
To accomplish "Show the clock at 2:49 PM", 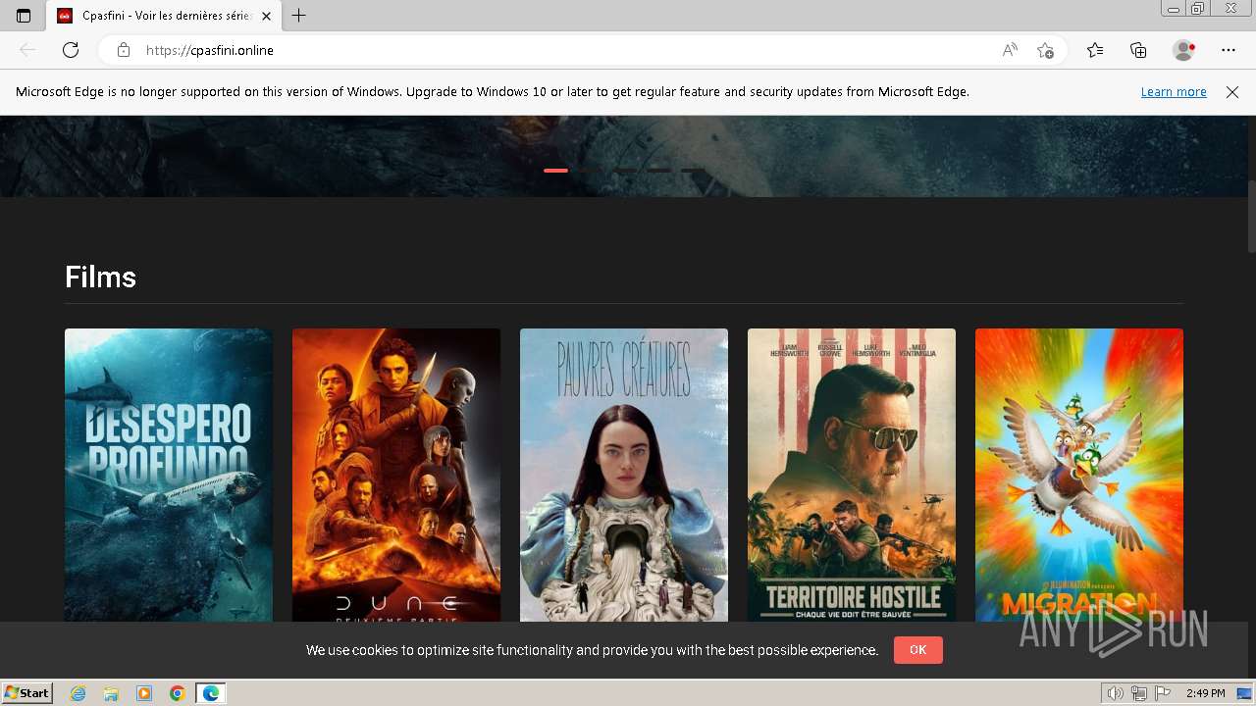I will (1206, 693).
